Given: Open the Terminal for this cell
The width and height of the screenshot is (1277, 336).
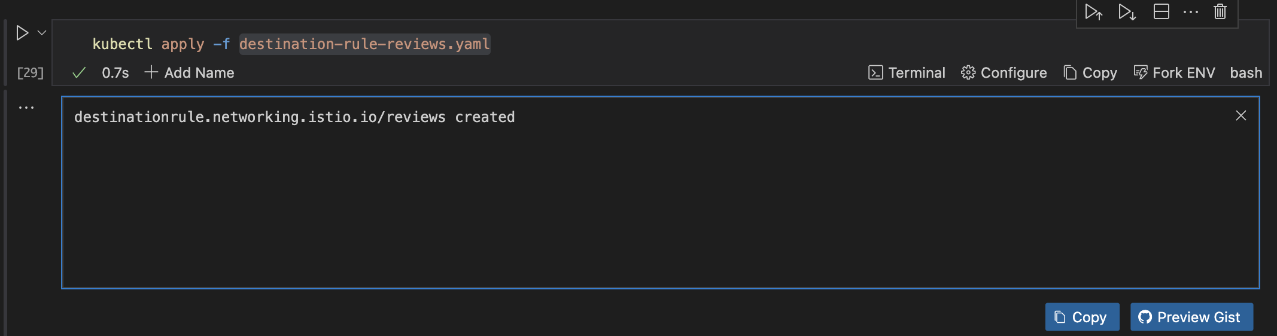Looking at the screenshot, I should pos(907,73).
